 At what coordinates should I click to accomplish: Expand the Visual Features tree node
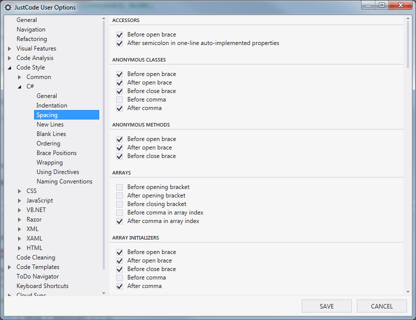10,48
